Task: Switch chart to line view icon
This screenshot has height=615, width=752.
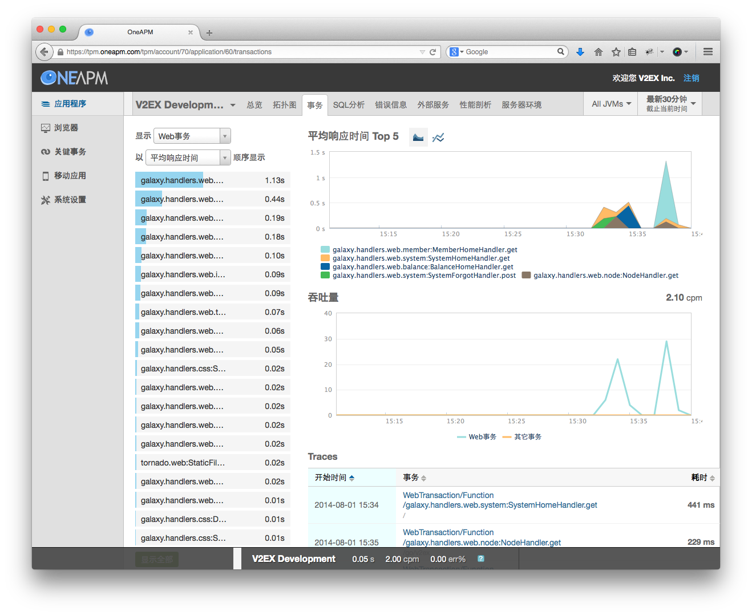Action: [438, 137]
